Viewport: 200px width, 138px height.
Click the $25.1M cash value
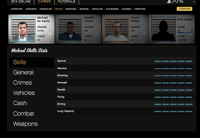click(182, 40)
